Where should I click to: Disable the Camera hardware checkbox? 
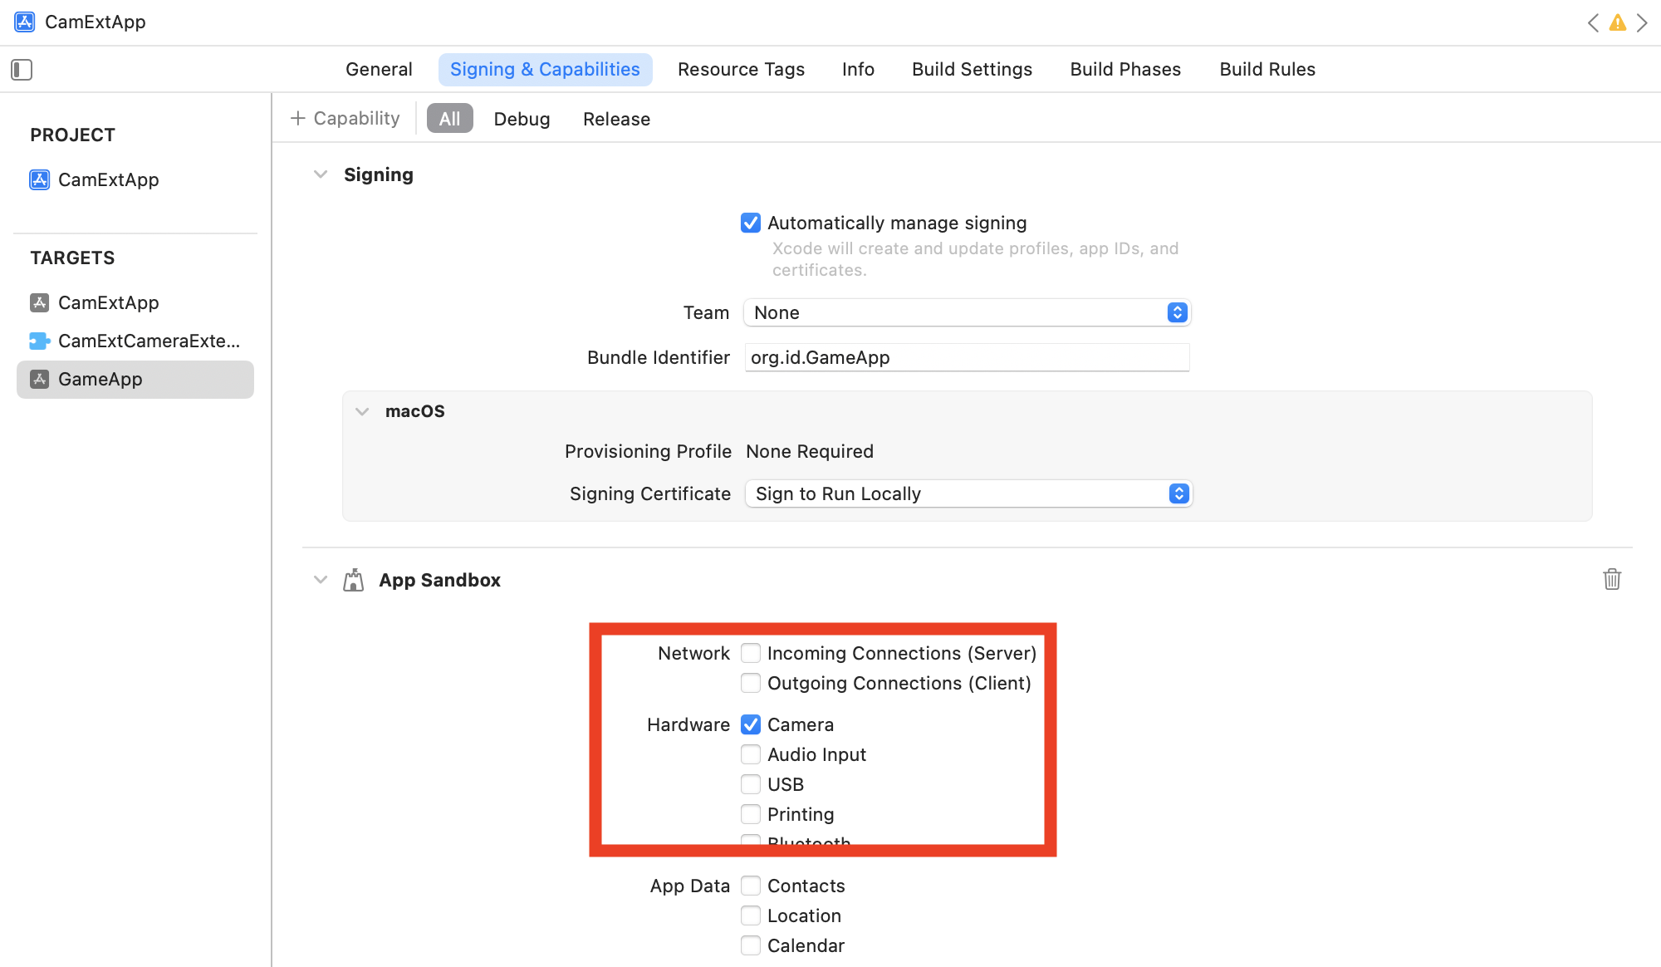click(x=751, y=724)
